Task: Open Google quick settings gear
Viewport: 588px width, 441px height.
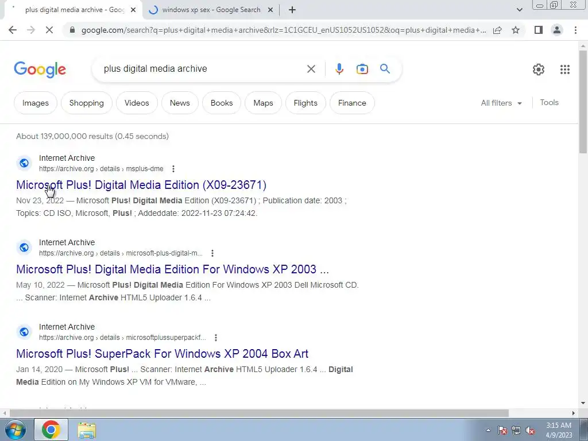Action: click(x=539, y=69)
